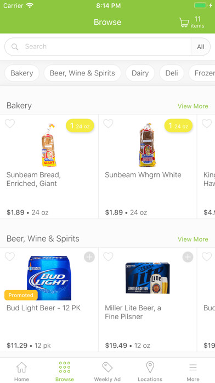This screenshot has height=383, width=215.
Task: Favorite Sunbeam Bread Enriched Giant heart
Action: coord(10,124)
